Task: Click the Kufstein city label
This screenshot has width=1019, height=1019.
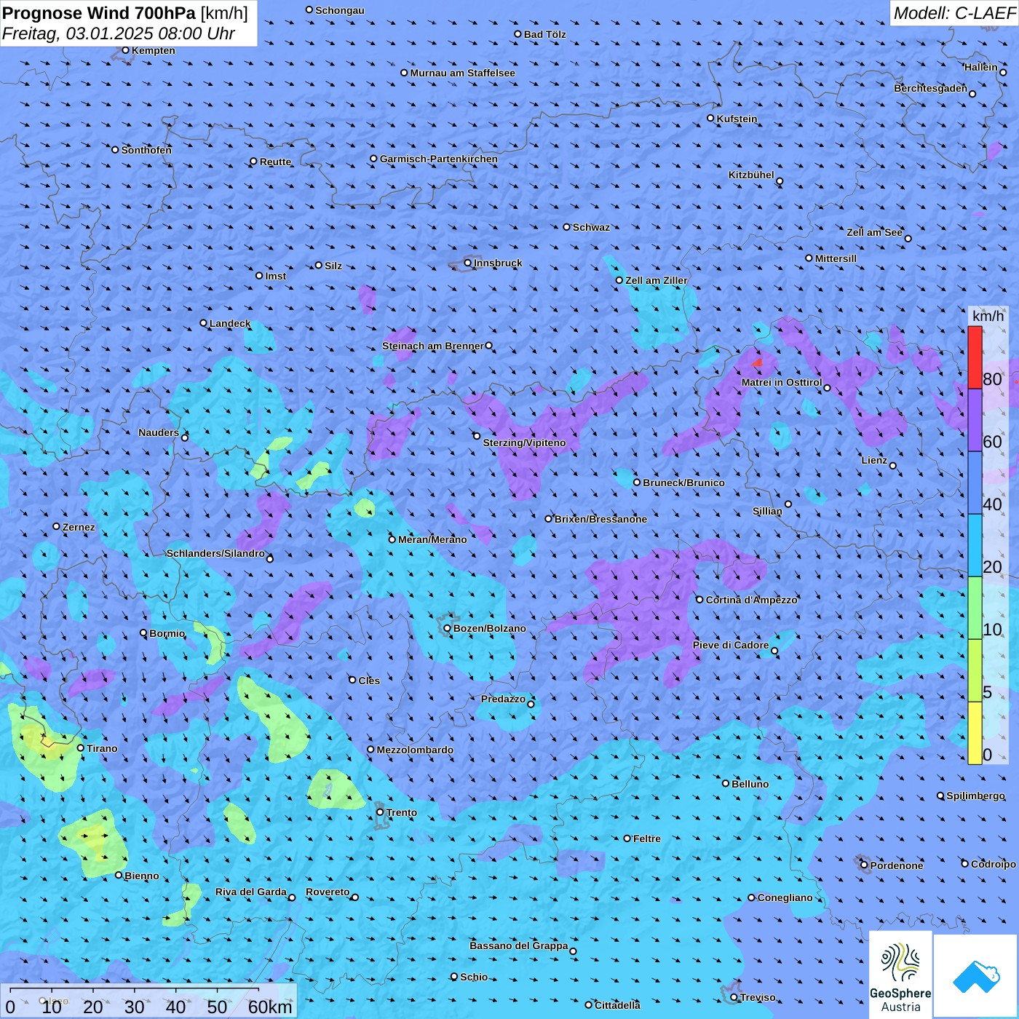Action: click(x=737, y=119)
